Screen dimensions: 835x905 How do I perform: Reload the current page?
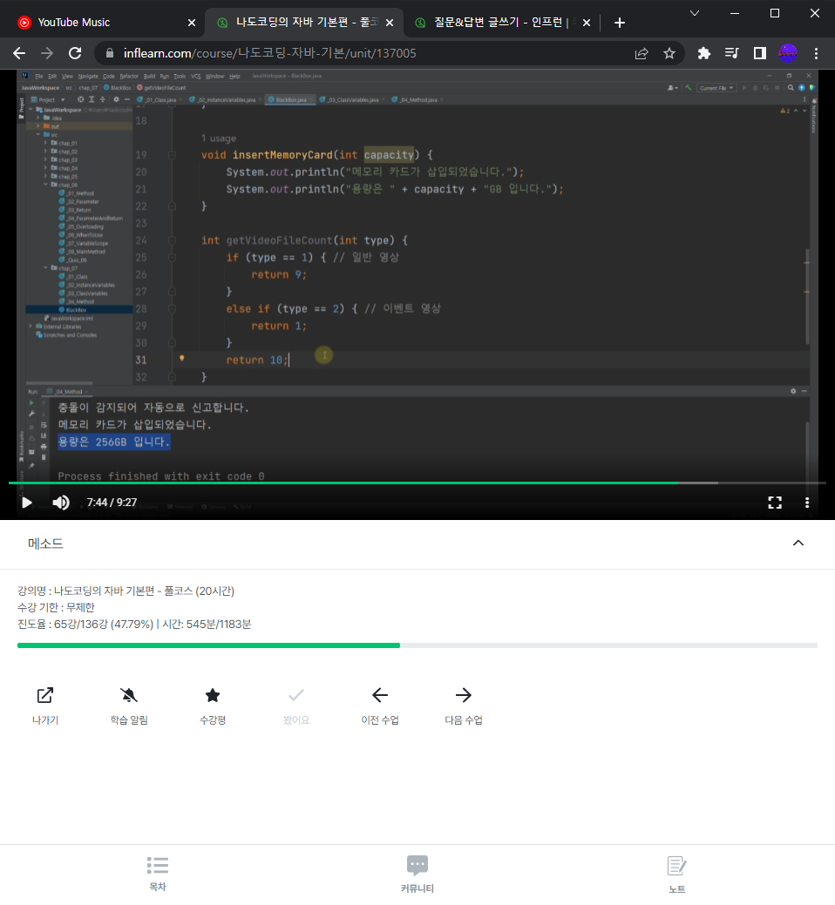75,53
